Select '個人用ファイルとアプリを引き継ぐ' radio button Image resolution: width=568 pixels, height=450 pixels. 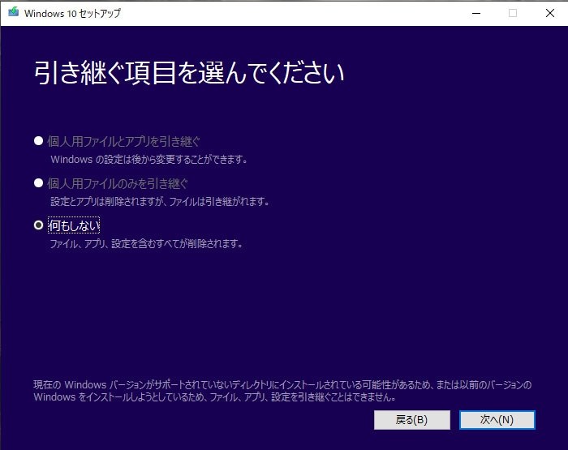[38, 141]
